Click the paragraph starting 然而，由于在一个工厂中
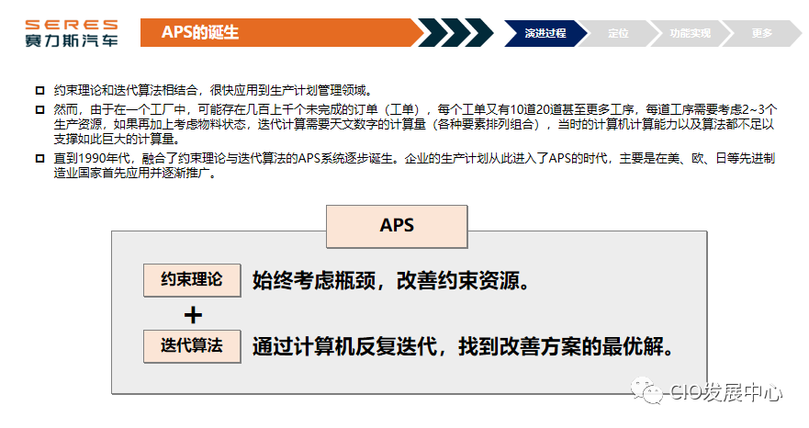Viewport: 809px width, 428px height. point(415,124)
